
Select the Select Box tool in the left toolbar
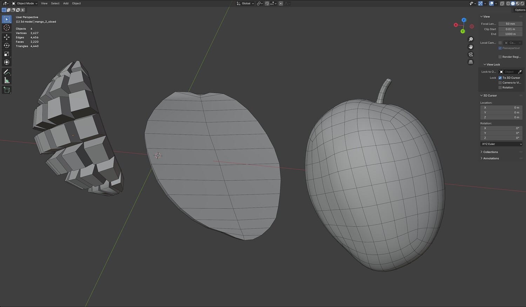tap(7, 19)
